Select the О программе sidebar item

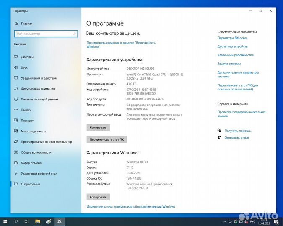[31, 184]
